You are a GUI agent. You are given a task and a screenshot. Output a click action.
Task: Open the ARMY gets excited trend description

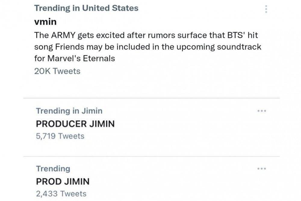click(148, 47)
